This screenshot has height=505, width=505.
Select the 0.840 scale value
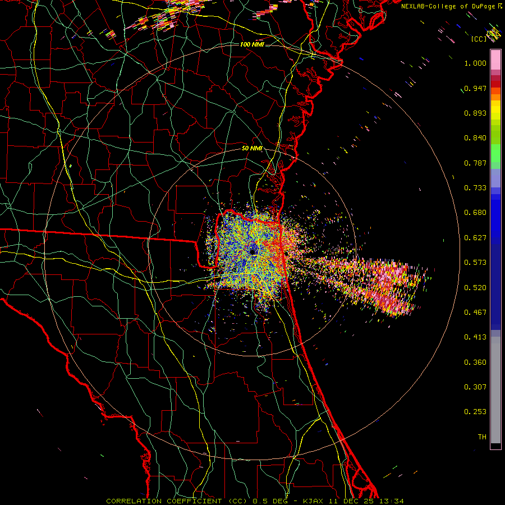point(475,138)
